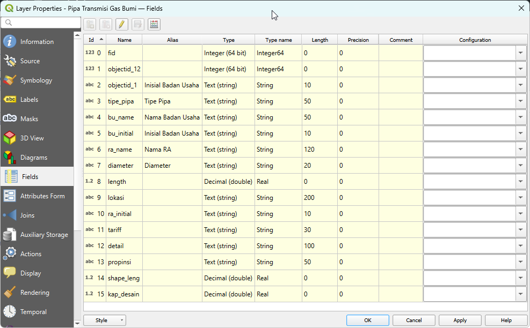
Task: Open the 3D View section
Action: pos(32,138)
